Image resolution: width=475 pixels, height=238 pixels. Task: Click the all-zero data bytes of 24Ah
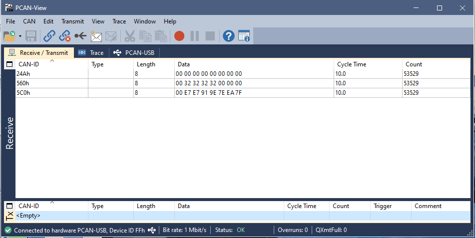point(209,73)
